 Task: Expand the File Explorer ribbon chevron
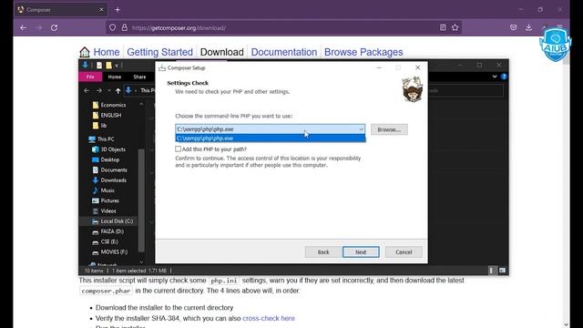pos(495,77)
